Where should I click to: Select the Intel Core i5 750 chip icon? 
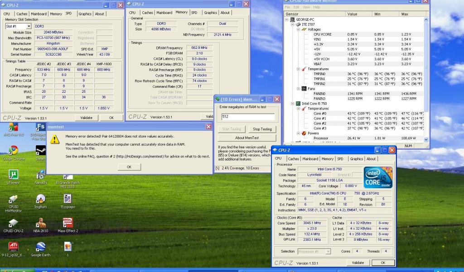[x=298, y=104]
